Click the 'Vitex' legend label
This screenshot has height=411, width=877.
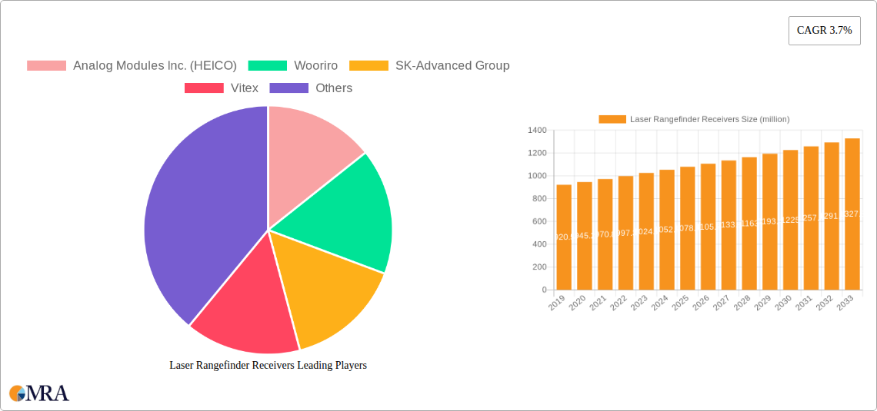coord(245,88)
